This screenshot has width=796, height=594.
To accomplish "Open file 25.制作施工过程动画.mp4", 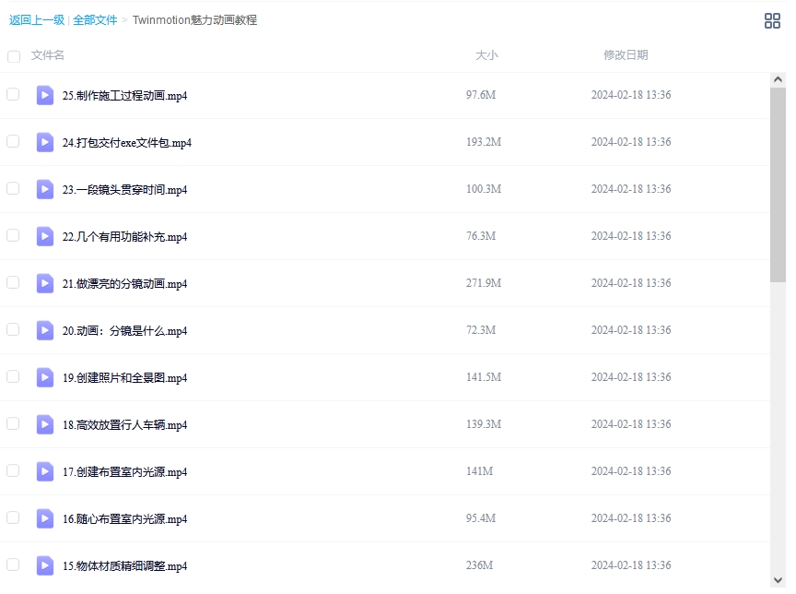I will 125,96.
